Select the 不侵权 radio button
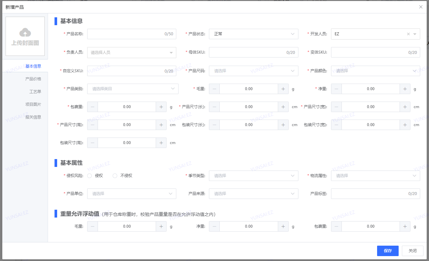 coord(115,176)
